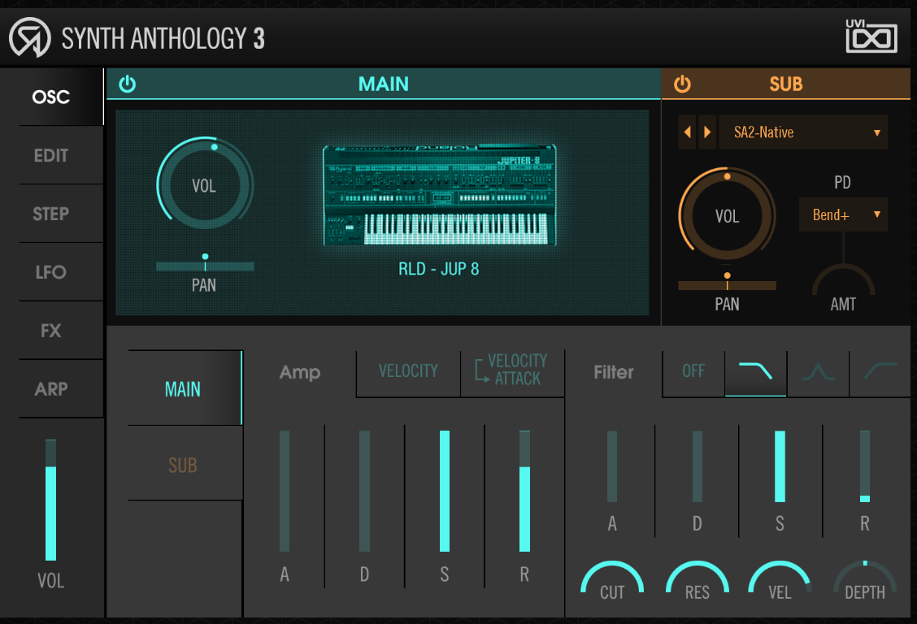Open the LFO page tab

(51, 272)
